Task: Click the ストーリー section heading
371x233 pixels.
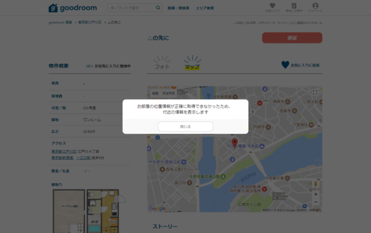Action: [165, 227]
